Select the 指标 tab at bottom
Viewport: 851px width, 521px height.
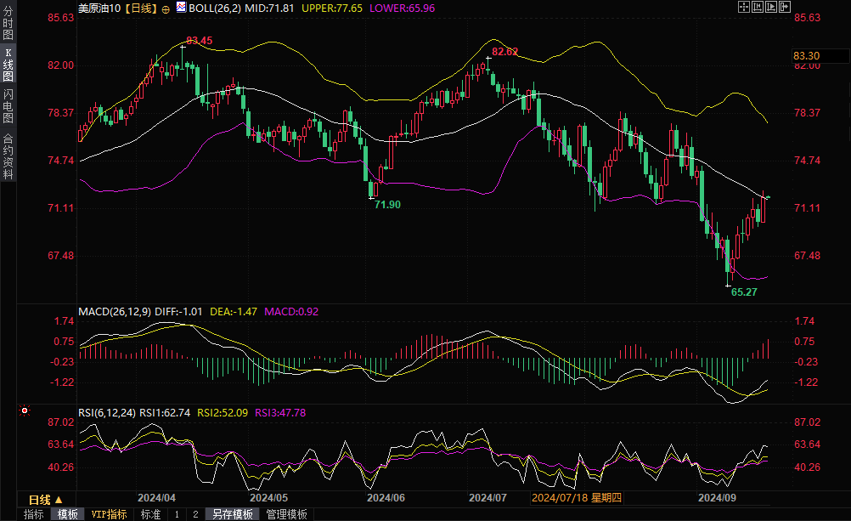click(34, 514)
